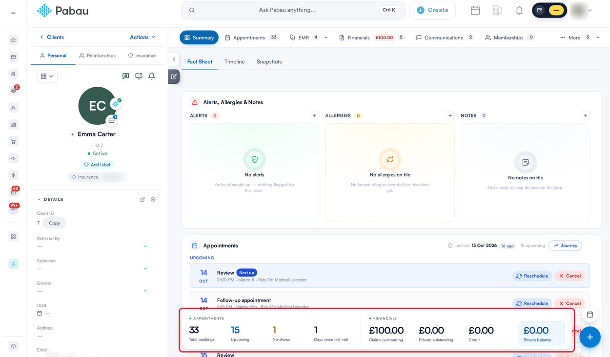The width and height of the screenshot is (610, 357).
Task: Expand the Referred By dropdown
Action: point(145,246)
